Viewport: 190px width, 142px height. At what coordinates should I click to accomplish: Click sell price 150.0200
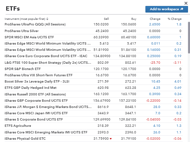coord(101,24)
